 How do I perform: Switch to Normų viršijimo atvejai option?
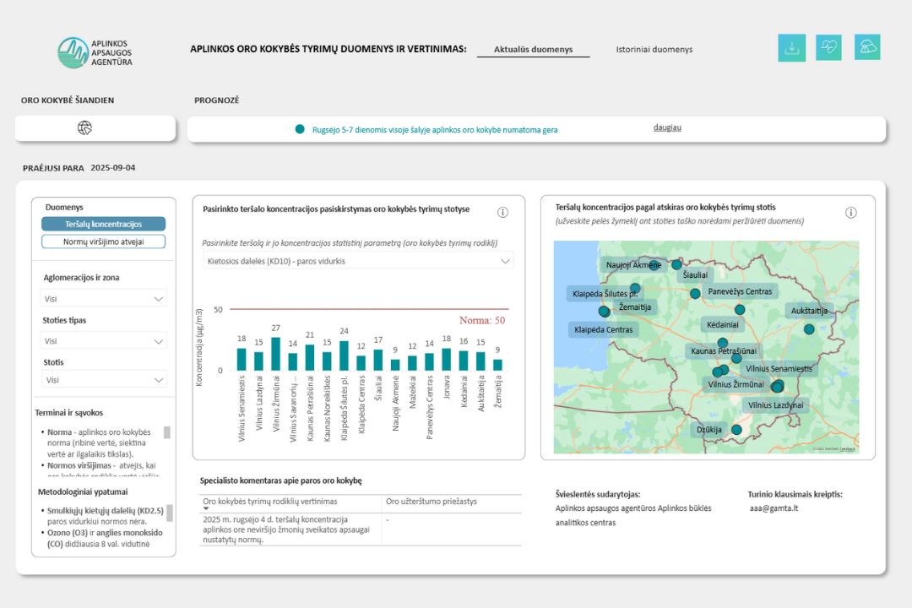pos(103,242)
